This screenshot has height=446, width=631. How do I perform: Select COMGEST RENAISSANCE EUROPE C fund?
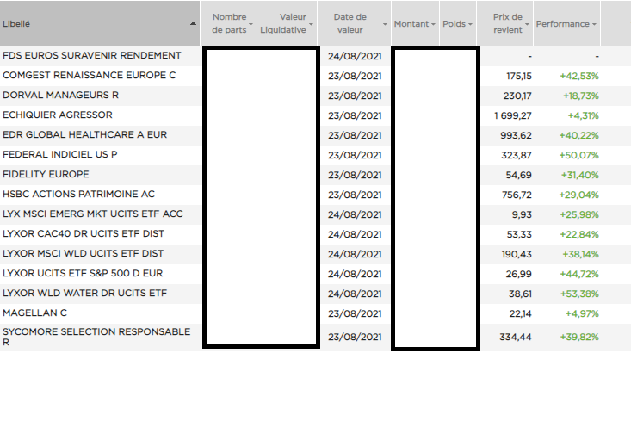[89, 75]
